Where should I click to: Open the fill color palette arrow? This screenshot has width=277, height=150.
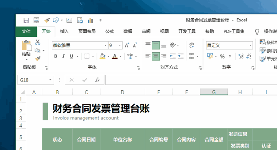tap(108, 56)
